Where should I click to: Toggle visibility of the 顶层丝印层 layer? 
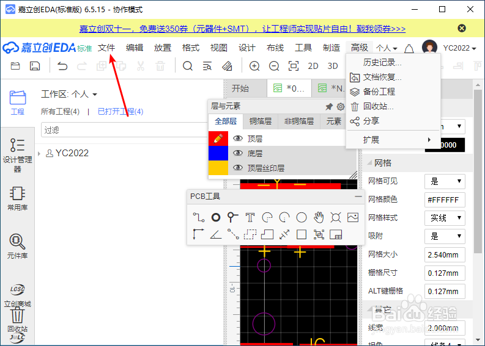(x=237, y=168)
